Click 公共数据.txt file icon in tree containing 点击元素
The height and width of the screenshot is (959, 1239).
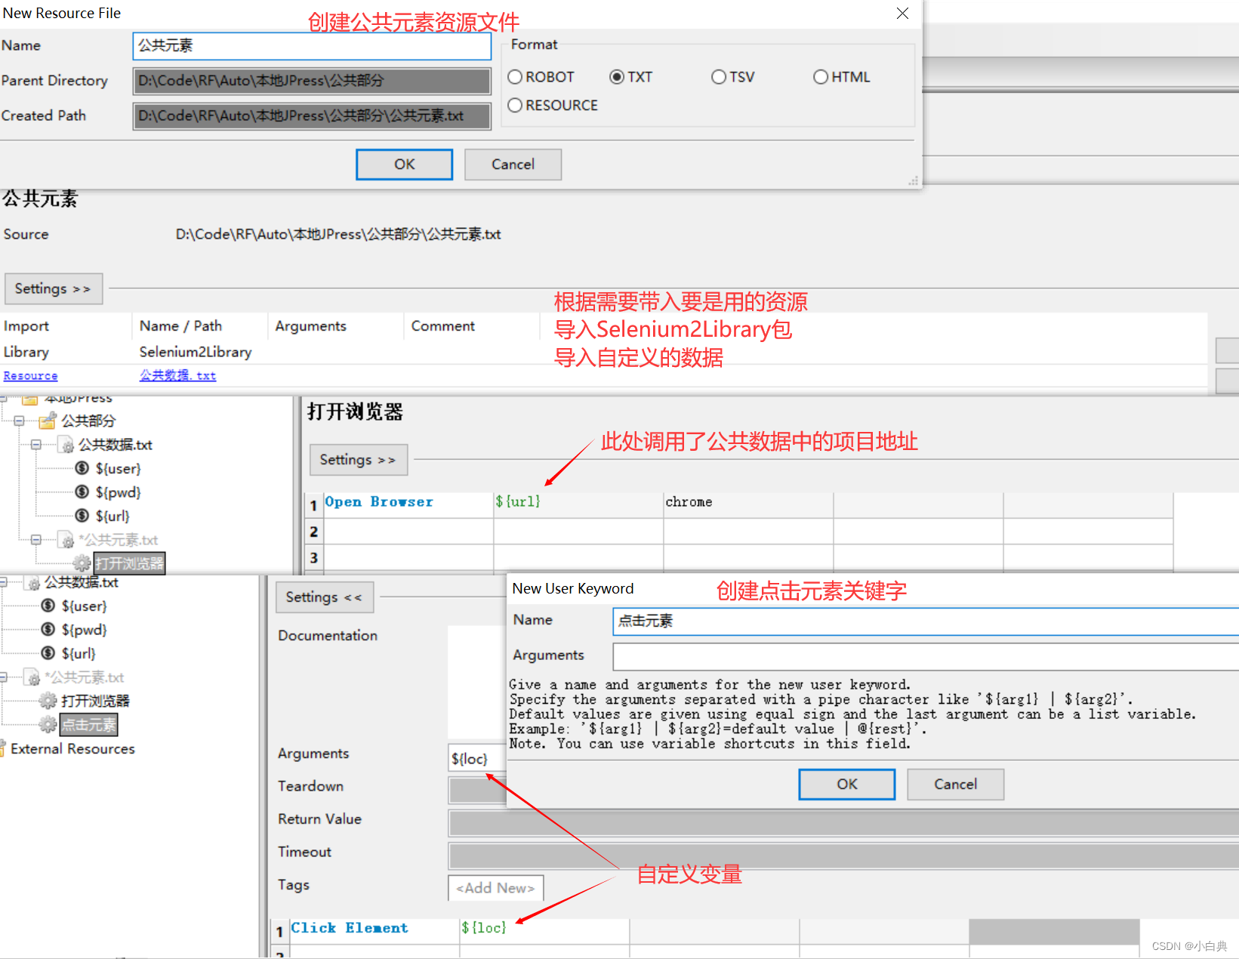tap(33, 582)
